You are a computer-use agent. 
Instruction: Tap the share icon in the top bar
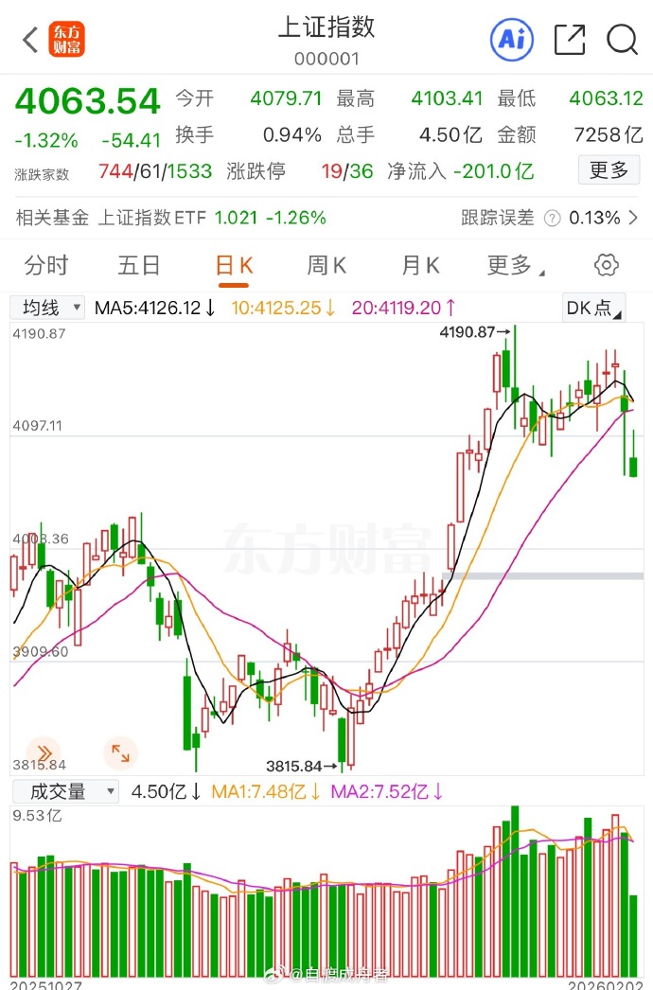[569, 40]
